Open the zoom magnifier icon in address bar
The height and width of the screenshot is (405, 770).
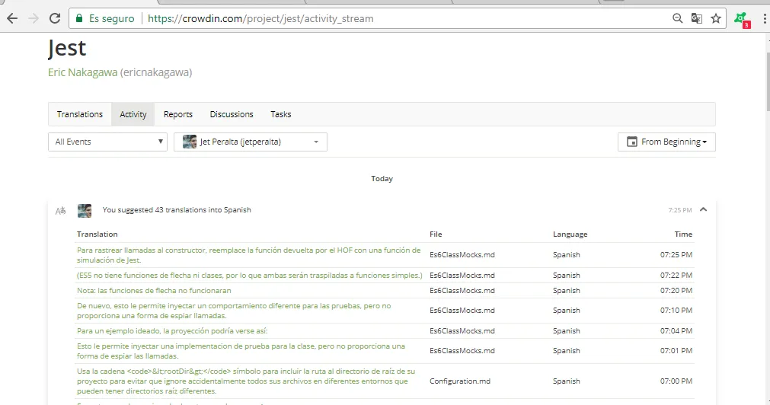pyautogui.click(x=677, y=19)
